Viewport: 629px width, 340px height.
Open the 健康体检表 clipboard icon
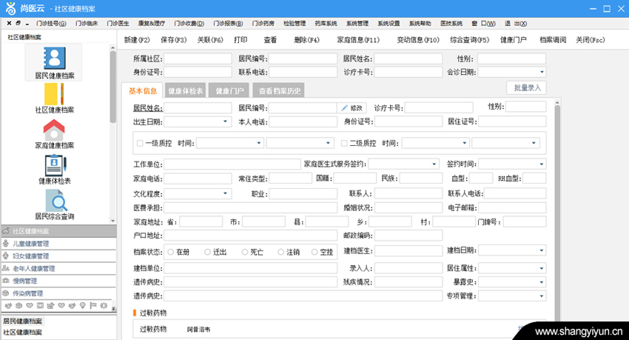click(x=55, y=165)
